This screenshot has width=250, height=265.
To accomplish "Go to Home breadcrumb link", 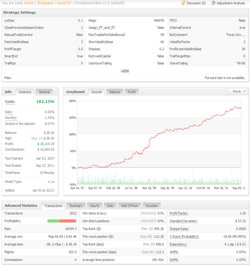I will tap(29, 3).
